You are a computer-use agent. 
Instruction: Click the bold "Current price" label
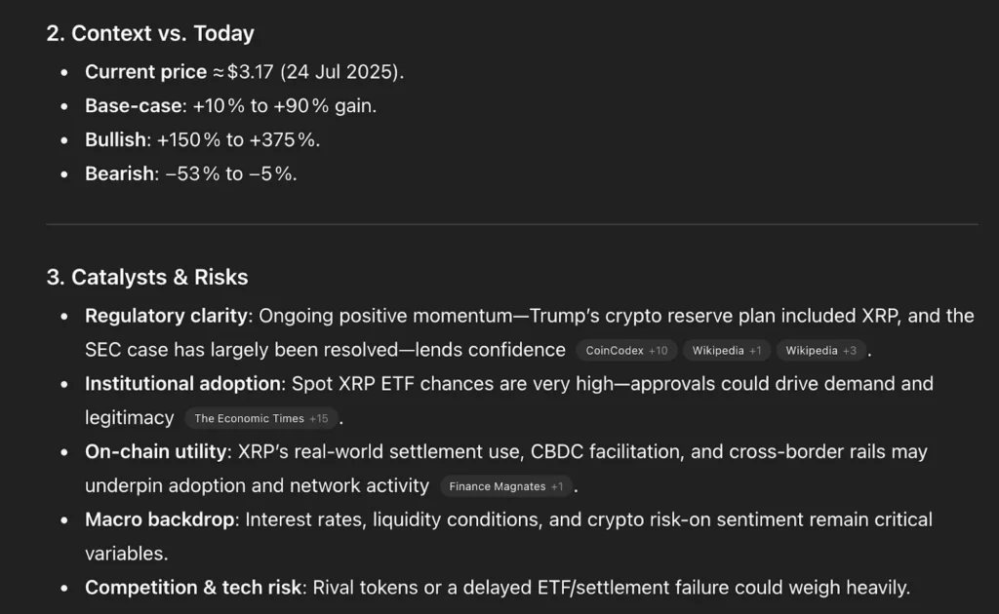pyautogui.click(x=145, y=72)
